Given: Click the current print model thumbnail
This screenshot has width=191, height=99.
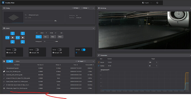Looking at the screenshot, I should 13,17.
